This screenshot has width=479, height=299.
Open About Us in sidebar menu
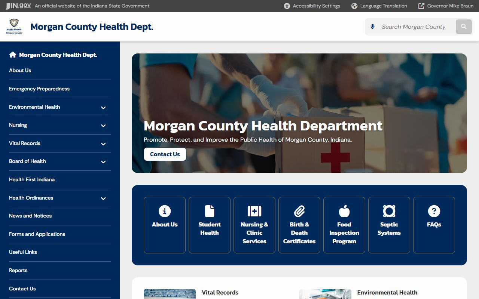20,70
